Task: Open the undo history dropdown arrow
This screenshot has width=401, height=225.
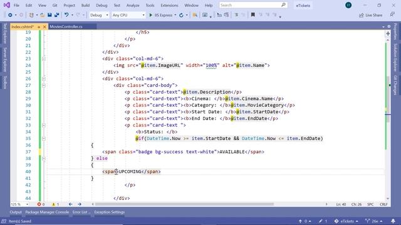Action: coord(72,15)
